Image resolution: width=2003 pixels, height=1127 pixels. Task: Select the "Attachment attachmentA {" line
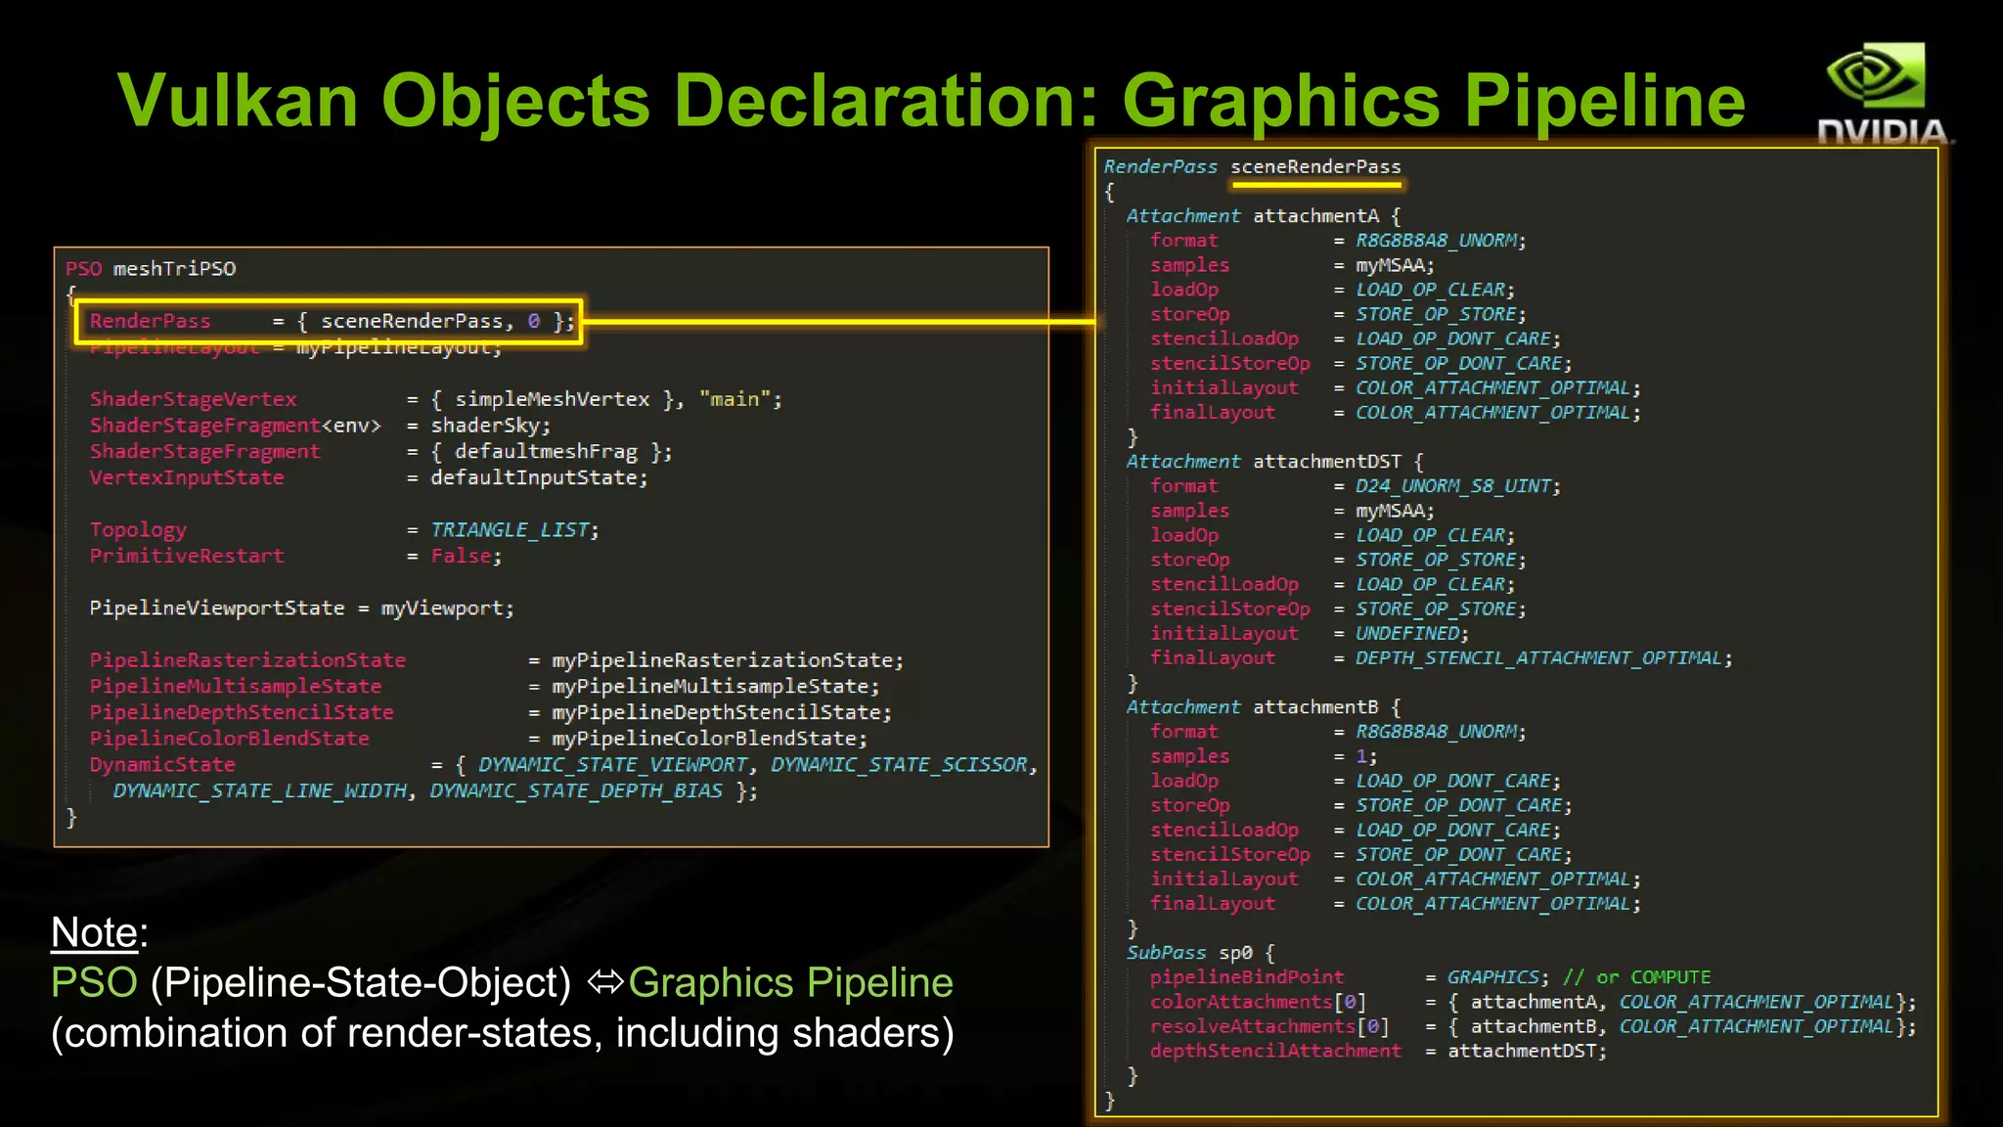[x=1264, y=216]
